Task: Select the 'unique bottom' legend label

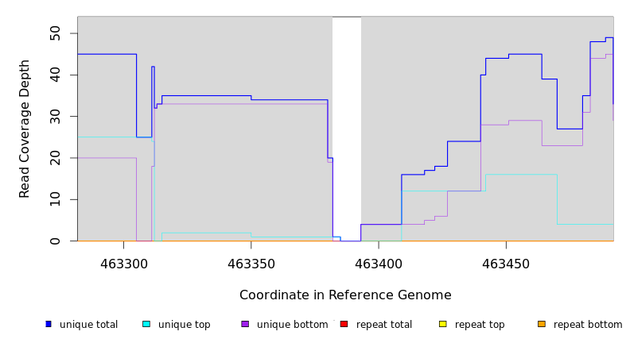Action: (292, 325)
